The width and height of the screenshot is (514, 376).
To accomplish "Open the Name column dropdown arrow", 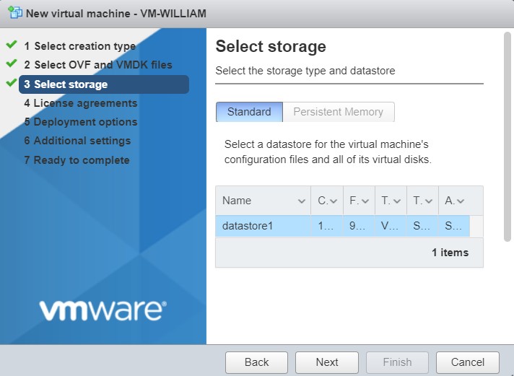I will tap(301, 201).
